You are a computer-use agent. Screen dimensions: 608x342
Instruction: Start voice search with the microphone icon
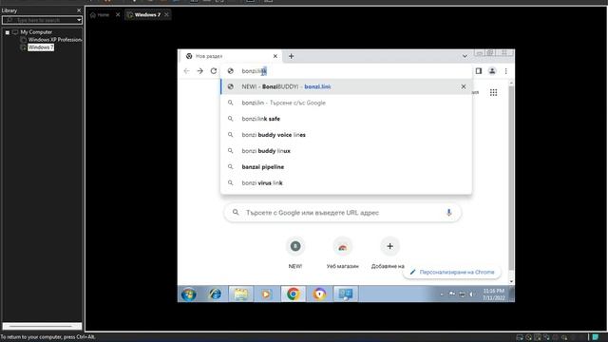coord(448,213)
